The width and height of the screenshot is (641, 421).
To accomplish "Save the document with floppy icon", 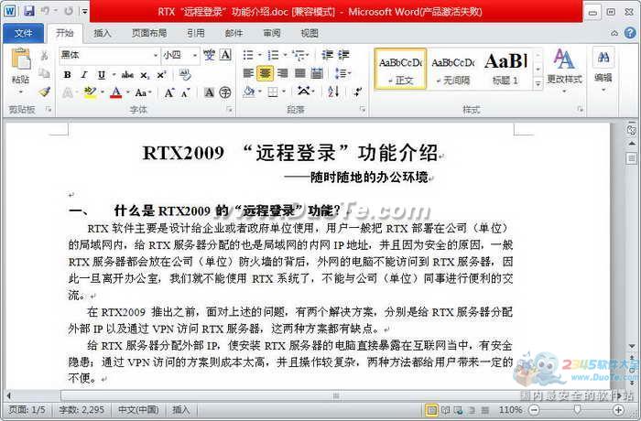I will coord(29,11).
